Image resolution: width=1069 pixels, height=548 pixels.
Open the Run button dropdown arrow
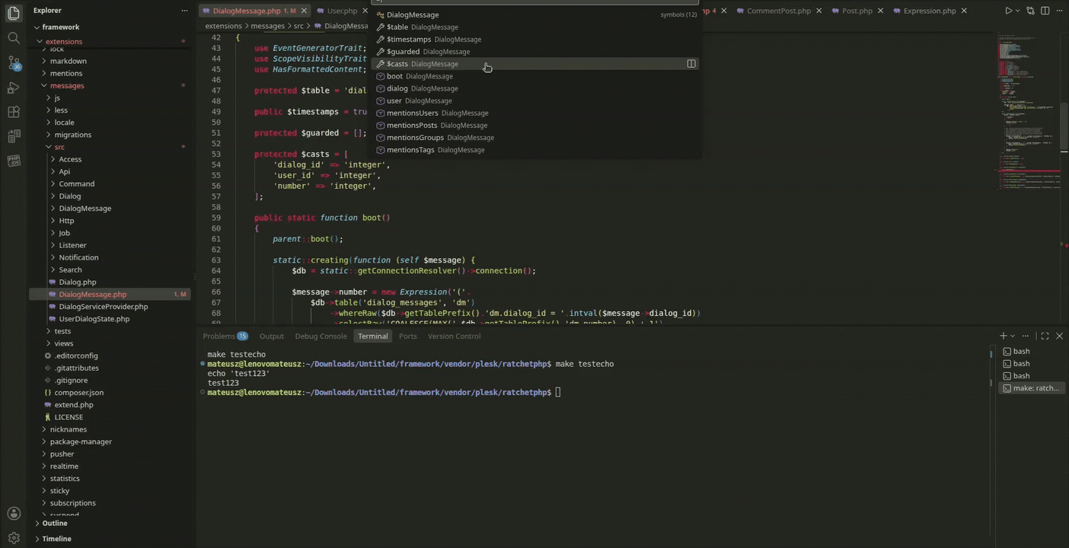point(1018,11)
